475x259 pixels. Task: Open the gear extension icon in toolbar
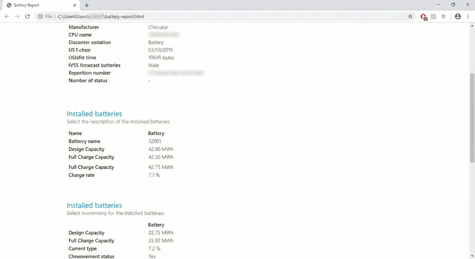443,16
